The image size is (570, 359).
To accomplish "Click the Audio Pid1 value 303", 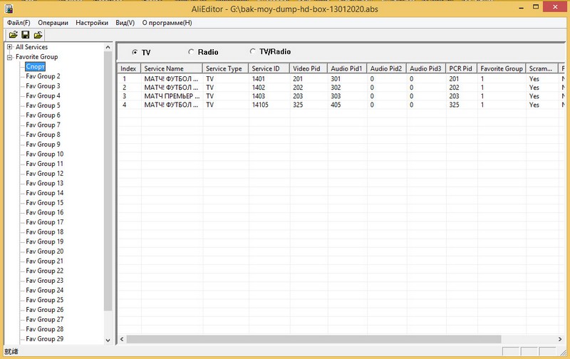I will [336, 96].
